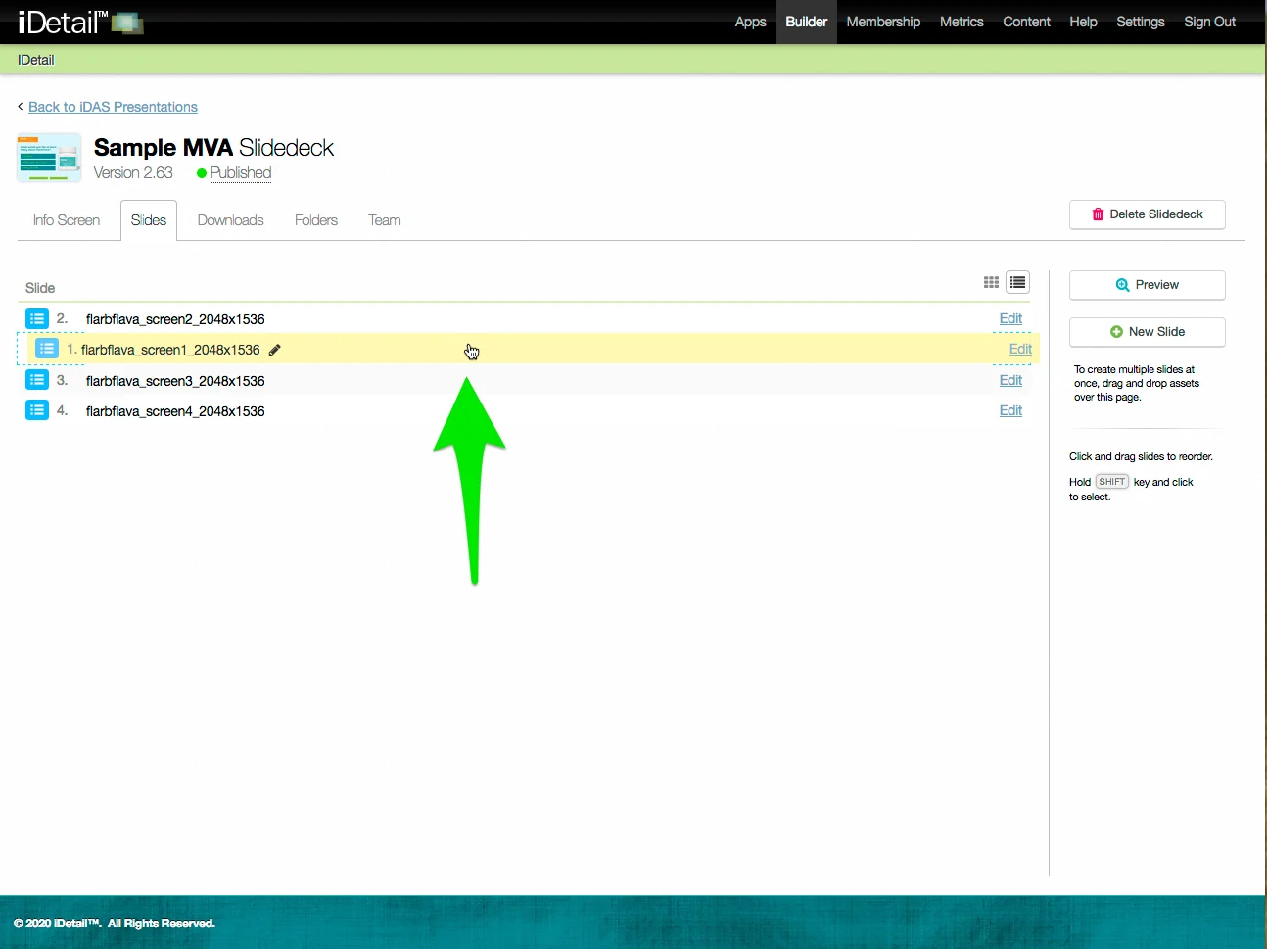
Task: Open the Help menu
Action: (x=1083, y=22)
